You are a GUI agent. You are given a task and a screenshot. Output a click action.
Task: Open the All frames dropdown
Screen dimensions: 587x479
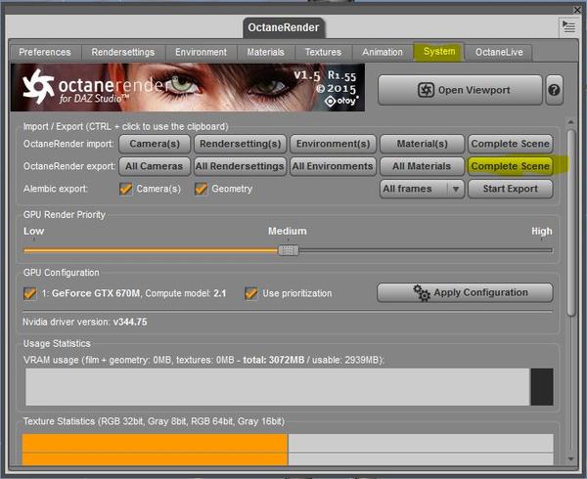pos(422,189)
